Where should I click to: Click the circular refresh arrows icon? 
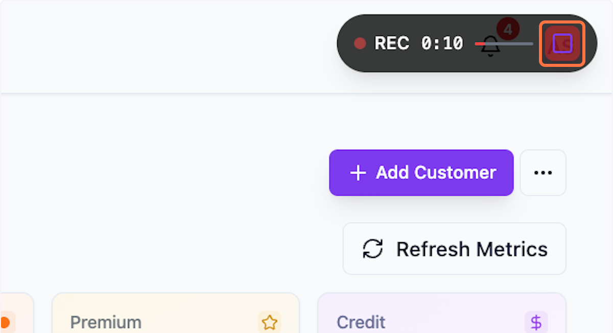[x=371, y=249]
